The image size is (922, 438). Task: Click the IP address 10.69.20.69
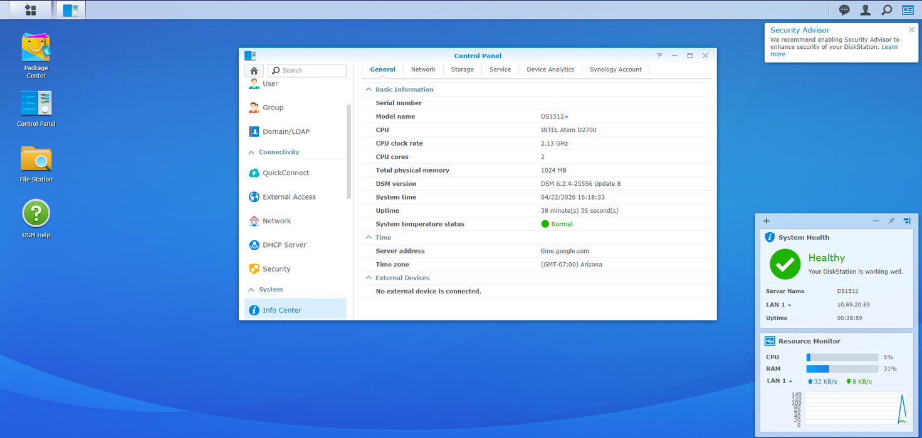853,305
